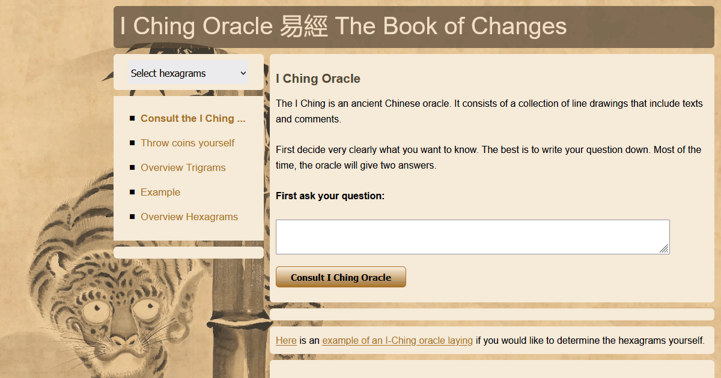
Task: Open 'example of an I-Ching oracle laying' link
Action: (397, 340)
